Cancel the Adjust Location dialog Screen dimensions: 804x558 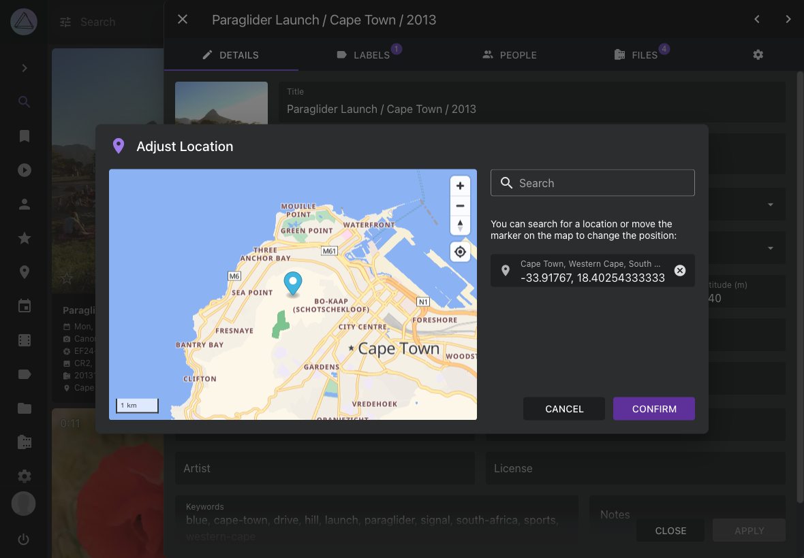pyautogui.click(x=563, y=408)
